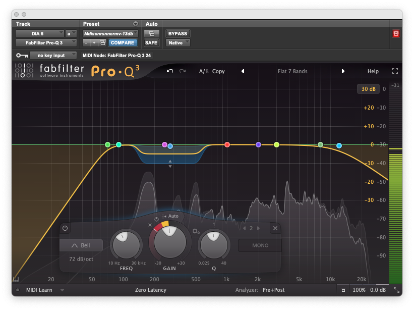Click the Copy A to B button
Image resolution: width=414 pixels, height=310 pixels.
[x=218, y=71]
